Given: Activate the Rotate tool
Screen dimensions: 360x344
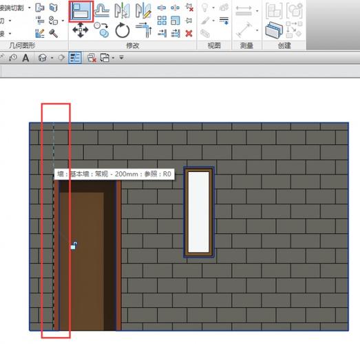Looking at the screenshot, I should tap(122, 30).
